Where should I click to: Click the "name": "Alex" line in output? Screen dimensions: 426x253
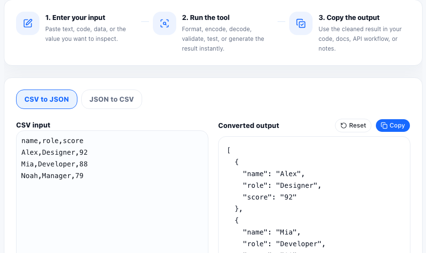click(x=274, y=174)
